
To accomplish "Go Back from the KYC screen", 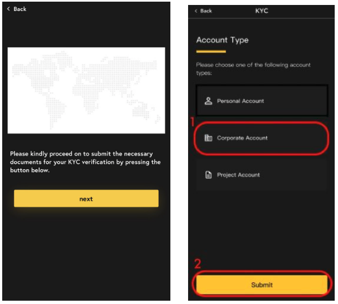I will coord(203,11).
